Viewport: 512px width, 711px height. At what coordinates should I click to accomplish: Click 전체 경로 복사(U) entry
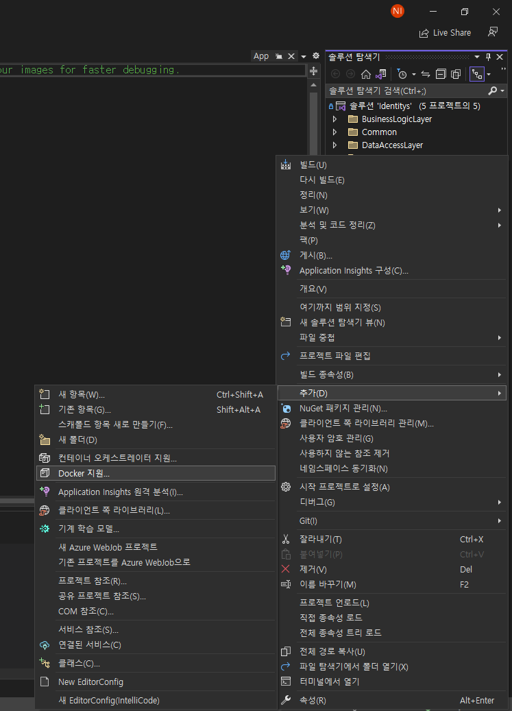coord(392,651)
